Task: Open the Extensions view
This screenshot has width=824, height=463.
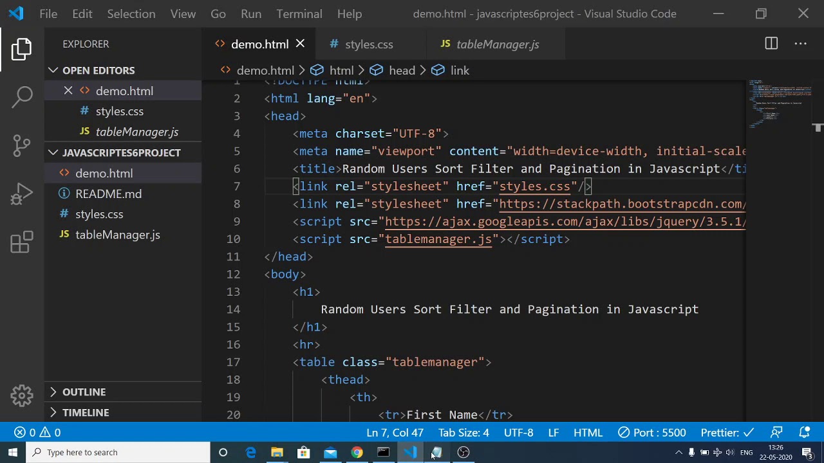Action: 22,242
